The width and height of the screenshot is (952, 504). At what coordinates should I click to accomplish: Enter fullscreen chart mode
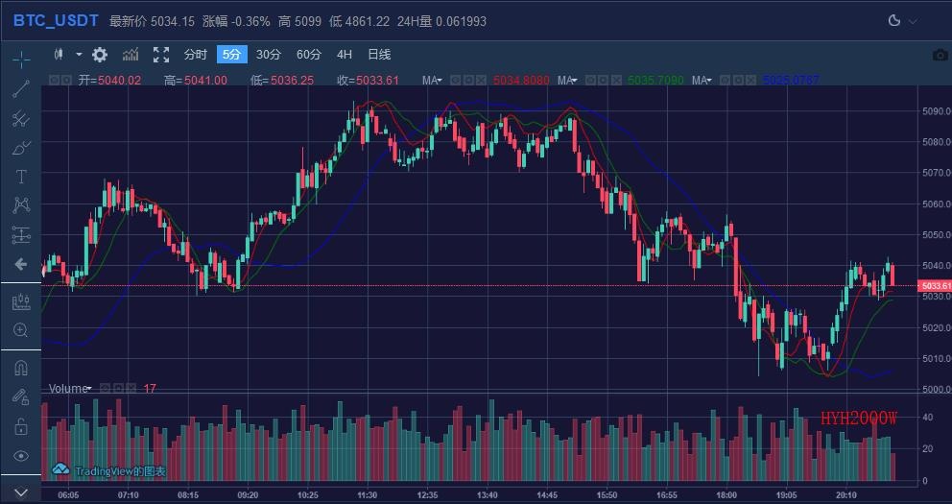point(161,55)
